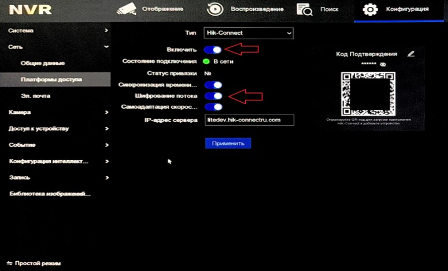
Task: Click the Hik-Connect QR code image
Action: [x=368, y=94]
